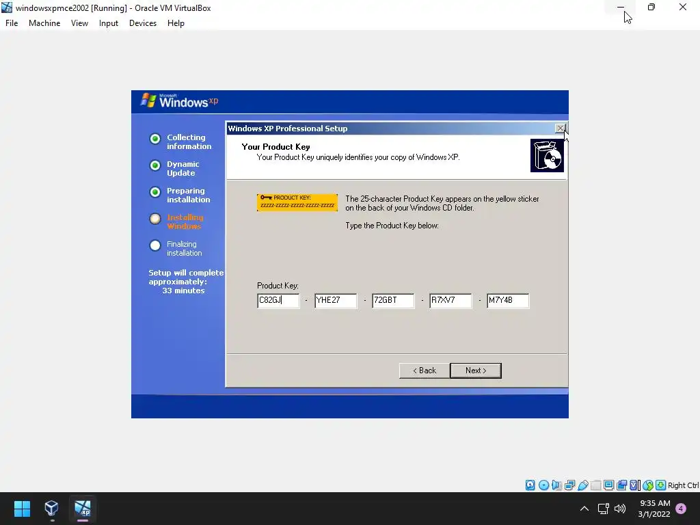Click the yellow Product Key sticker image
Image resolution: width=700 pixels, height=525 pixels.
(x=297, y=202)
